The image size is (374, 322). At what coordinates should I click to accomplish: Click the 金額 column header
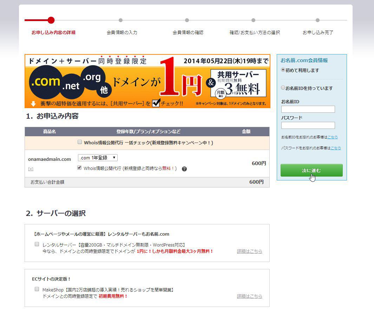246,131
